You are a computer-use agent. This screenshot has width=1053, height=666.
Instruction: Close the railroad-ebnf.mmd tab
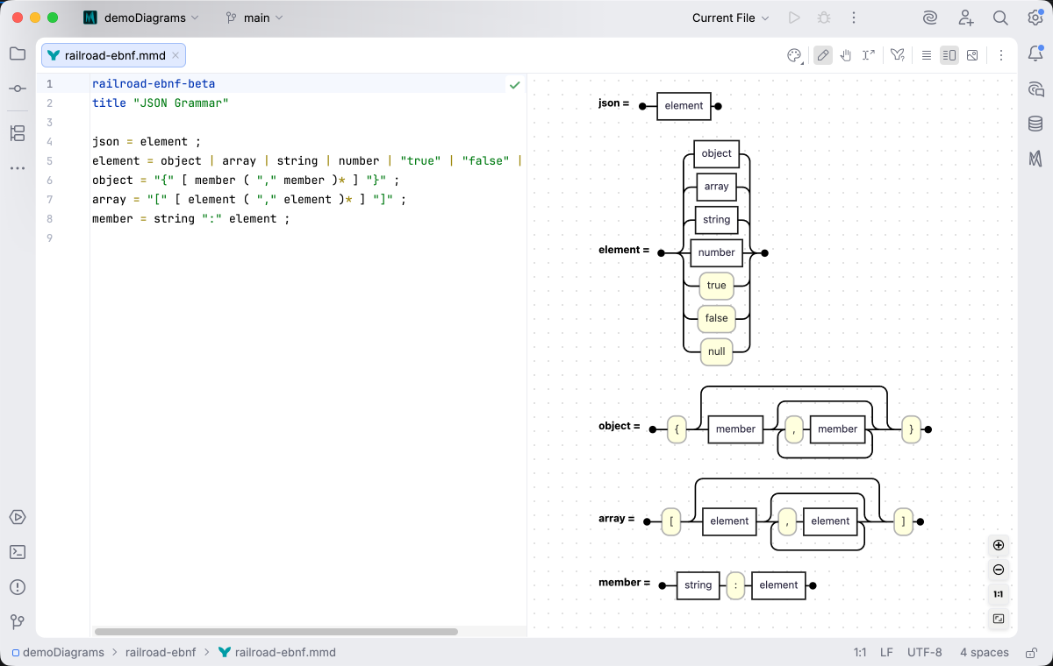(175, 55)
